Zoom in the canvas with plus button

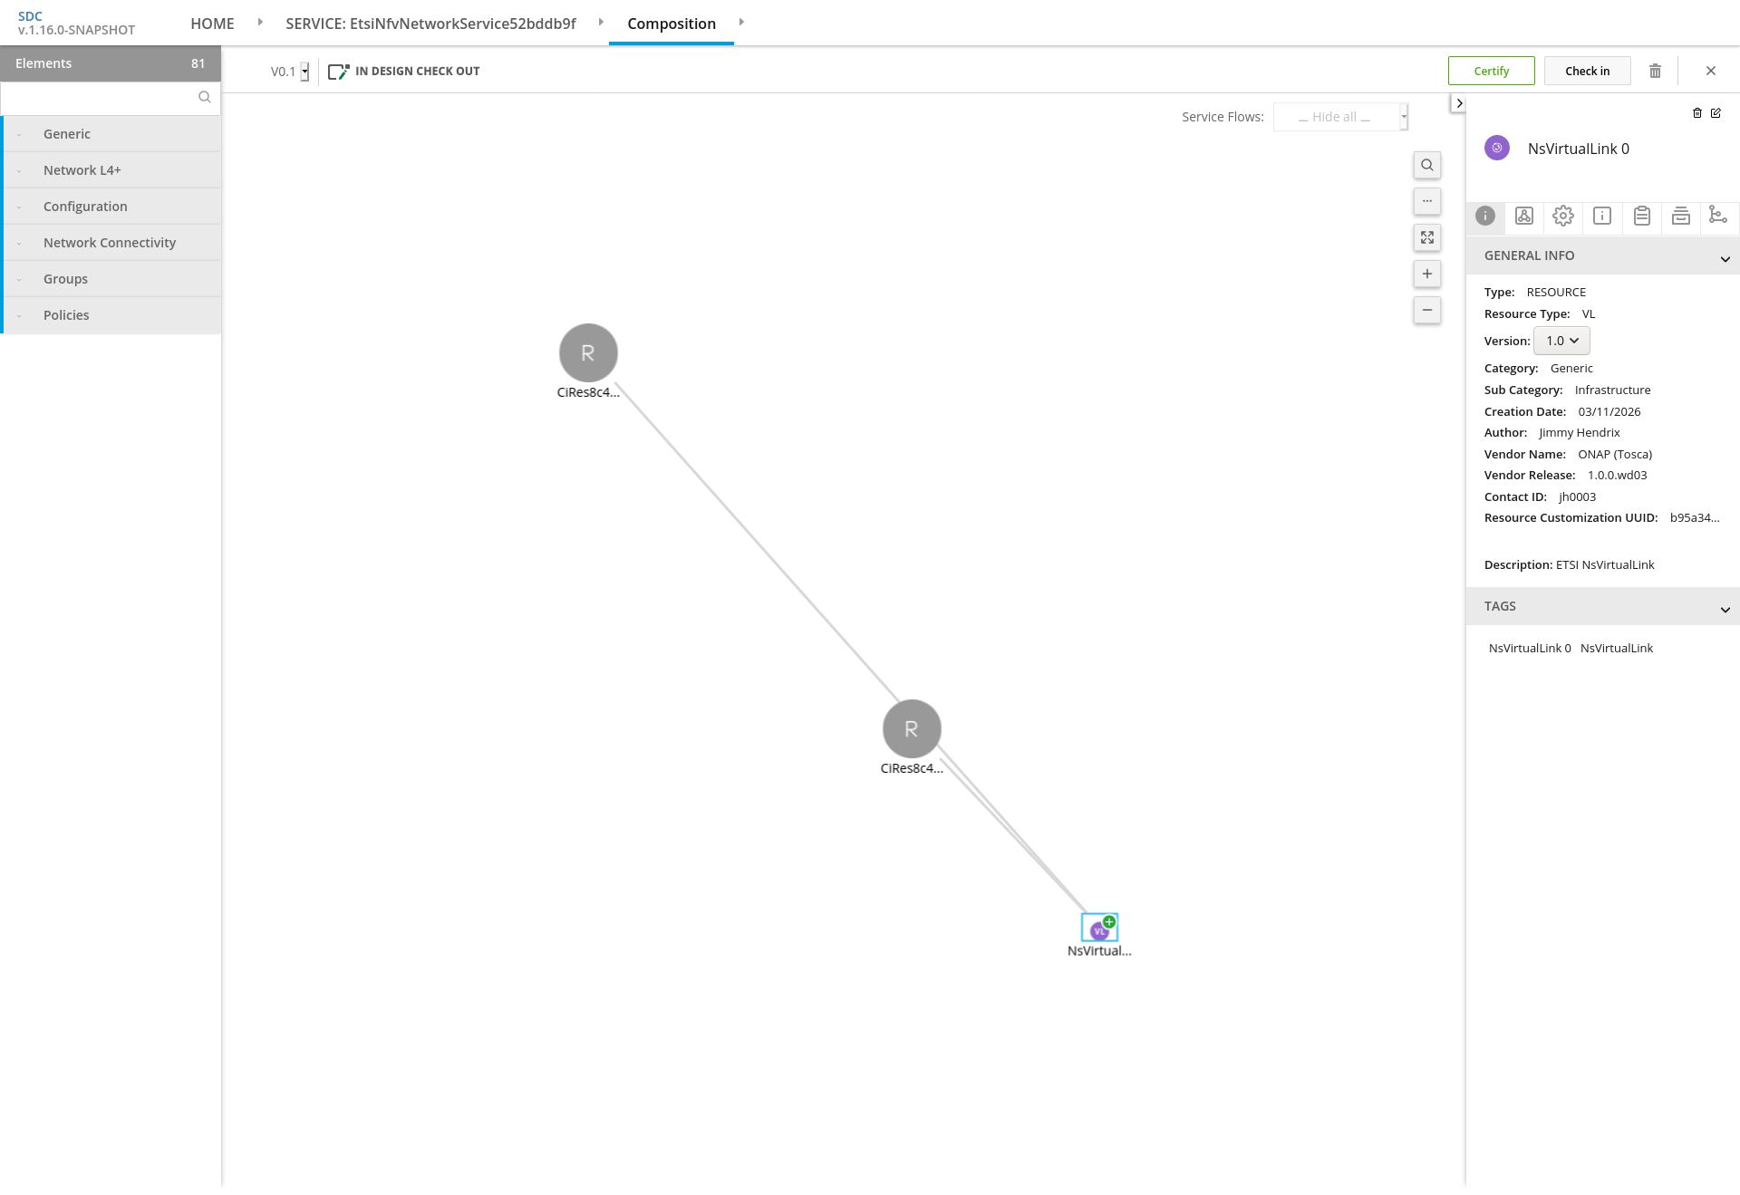pyautogui.click(x=1427, y=274)
